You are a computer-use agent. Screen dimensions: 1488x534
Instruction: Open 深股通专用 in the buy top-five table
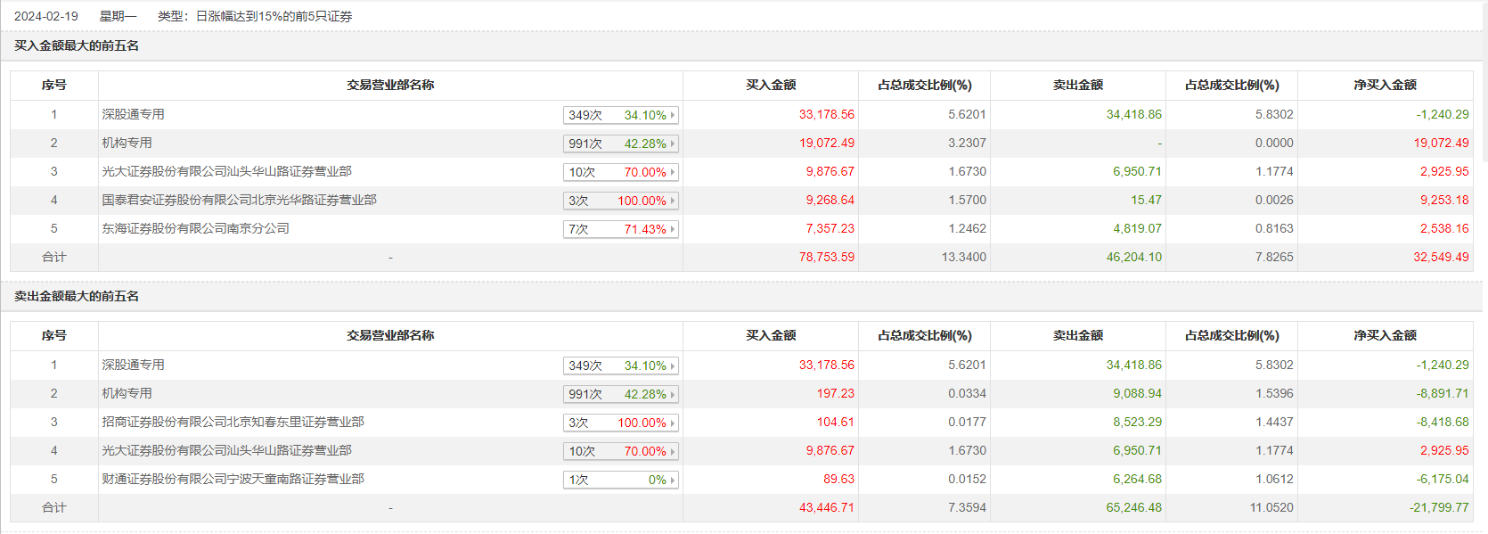point(133,114)
